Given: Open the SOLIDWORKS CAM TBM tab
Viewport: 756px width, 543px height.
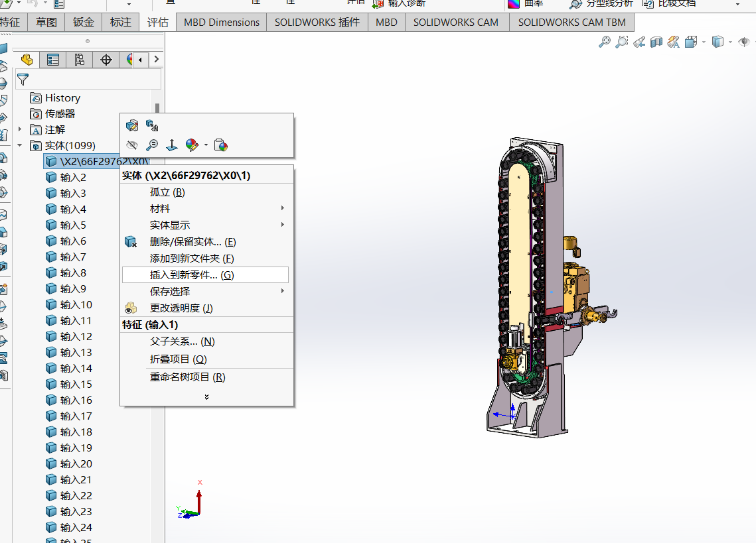Looking at the screenshot, I should coord(572,22).
